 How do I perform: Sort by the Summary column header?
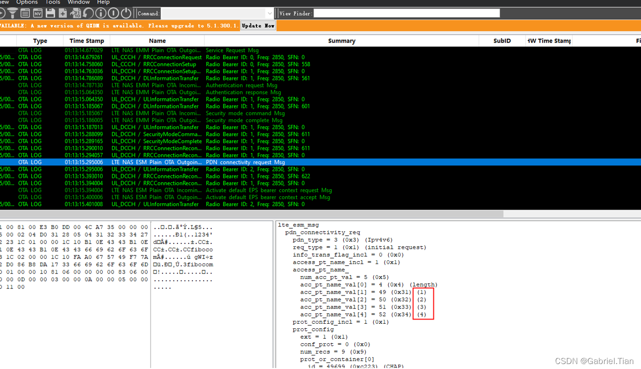click(342, 41)
